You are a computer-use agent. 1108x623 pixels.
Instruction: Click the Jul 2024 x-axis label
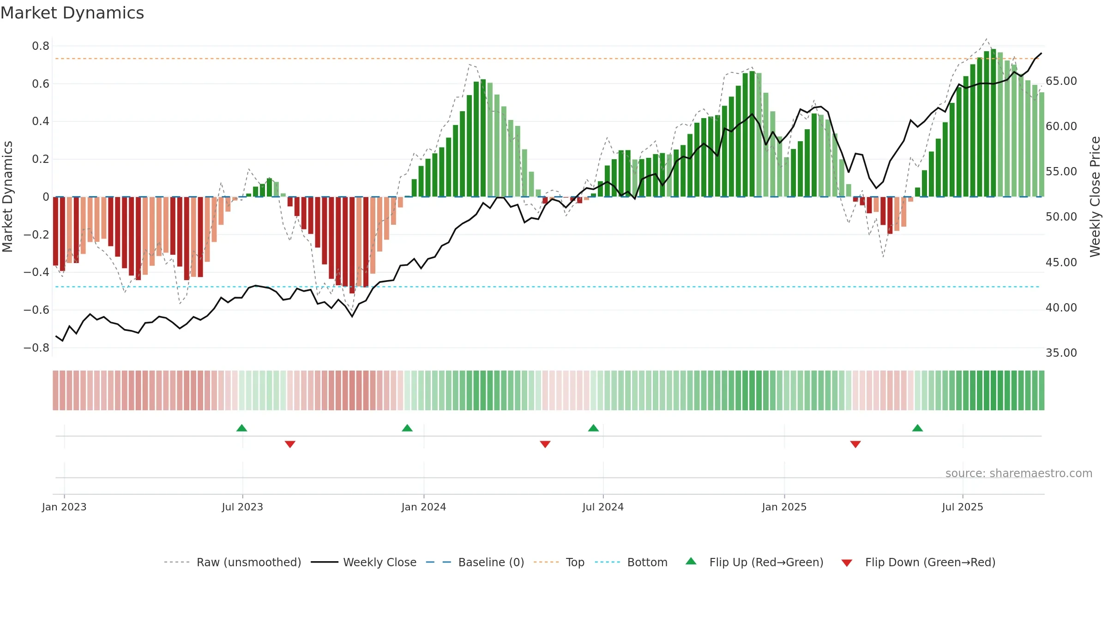[x=603, y=507]
